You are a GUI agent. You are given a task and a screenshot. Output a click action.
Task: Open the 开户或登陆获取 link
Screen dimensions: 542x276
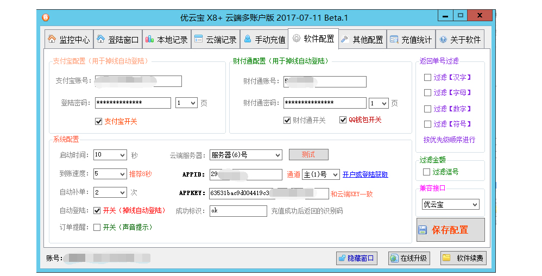(x=365, y=174)
